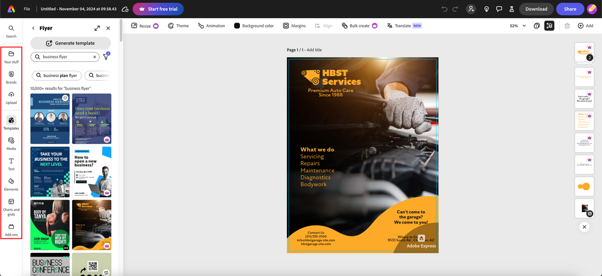This screenshot has height=276, width=602.
Task: Open the pages view icon
Action: coord(537,26)
